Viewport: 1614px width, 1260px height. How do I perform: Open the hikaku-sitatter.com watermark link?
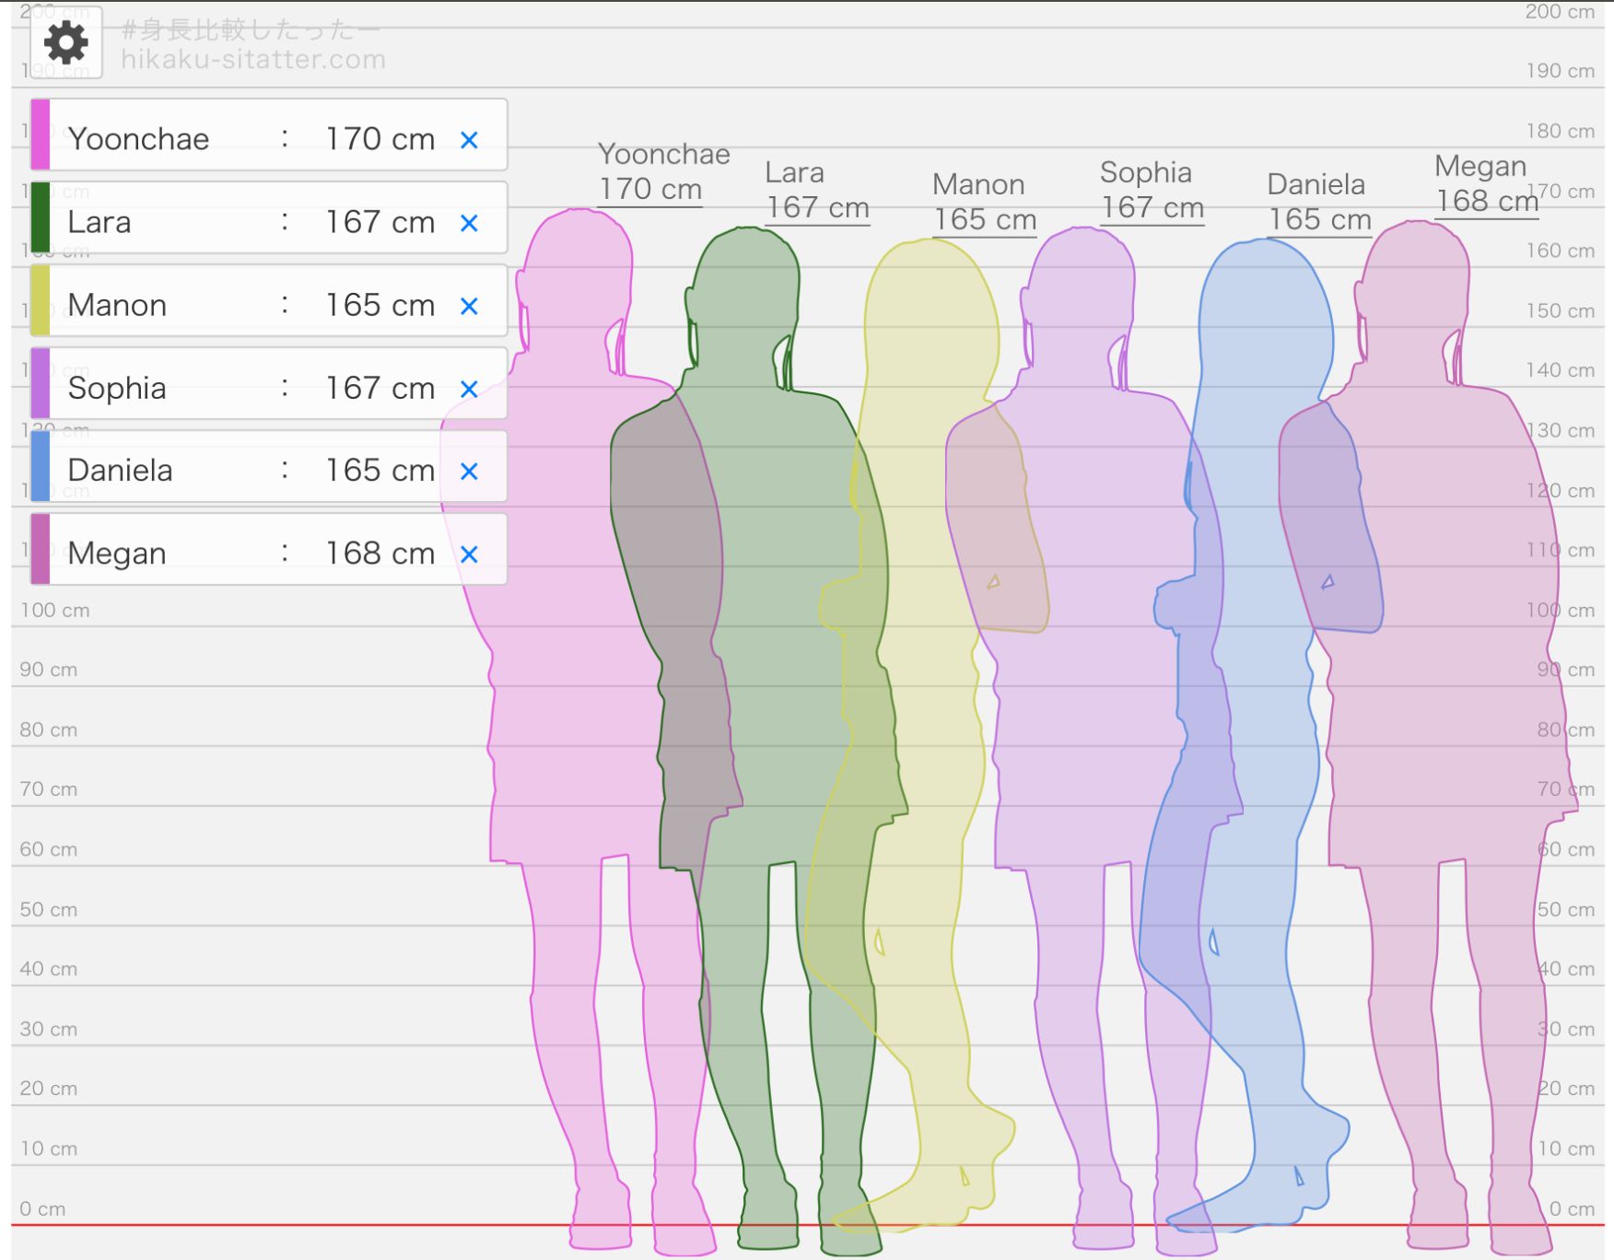[253, 60]
